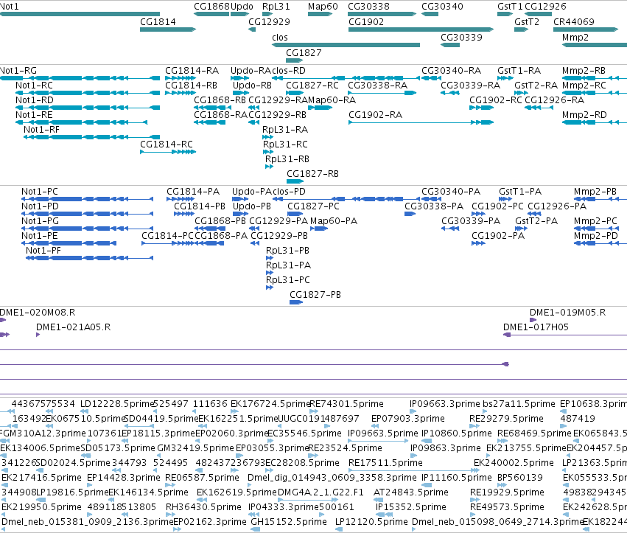Click the RpL31 gene label
This screenshot has height=533, width=627.
[276, 7]
